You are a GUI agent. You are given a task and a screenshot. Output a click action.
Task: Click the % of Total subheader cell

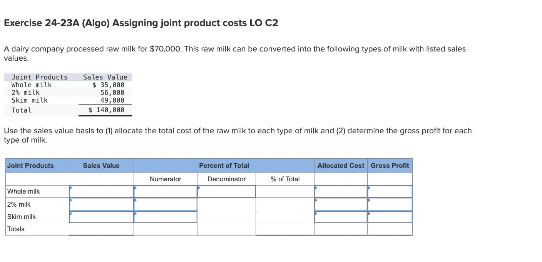click(x=284, y=179)
